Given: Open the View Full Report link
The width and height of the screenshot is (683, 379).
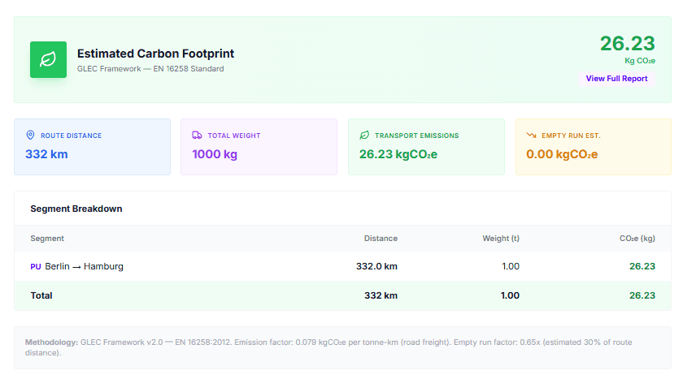Looking at the screenshot, I should coord(616,79).
